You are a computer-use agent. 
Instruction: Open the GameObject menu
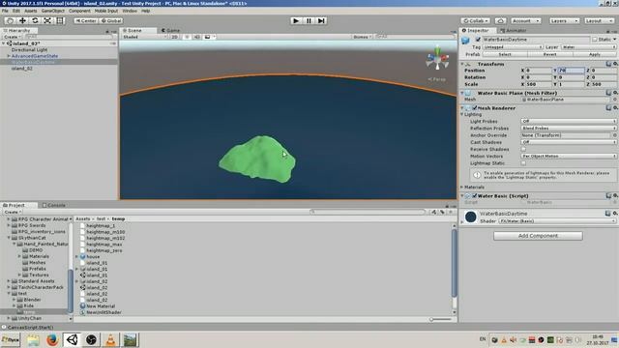pyautogui.click(x=53, y=11)
